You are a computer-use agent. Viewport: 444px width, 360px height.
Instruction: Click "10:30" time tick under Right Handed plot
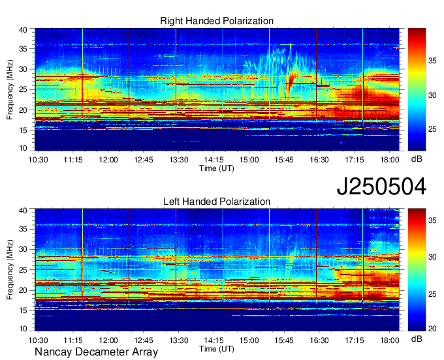(x=38, y=160)
